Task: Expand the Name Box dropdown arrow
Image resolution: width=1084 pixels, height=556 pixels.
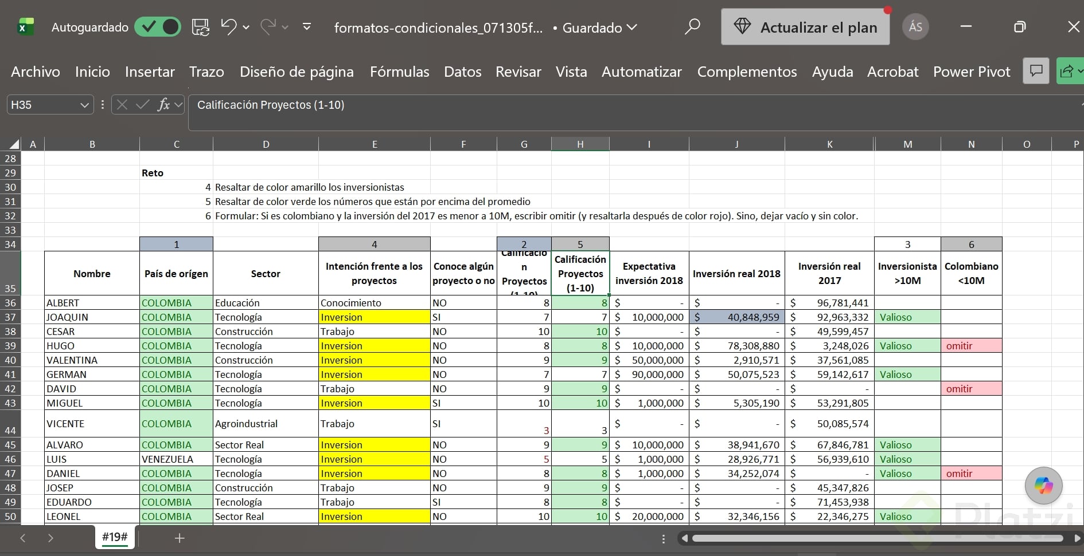Action: pos(84,105)
